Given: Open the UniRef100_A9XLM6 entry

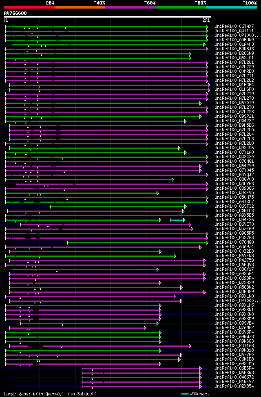Looking at the screenshot, I should tap(234, 305).
